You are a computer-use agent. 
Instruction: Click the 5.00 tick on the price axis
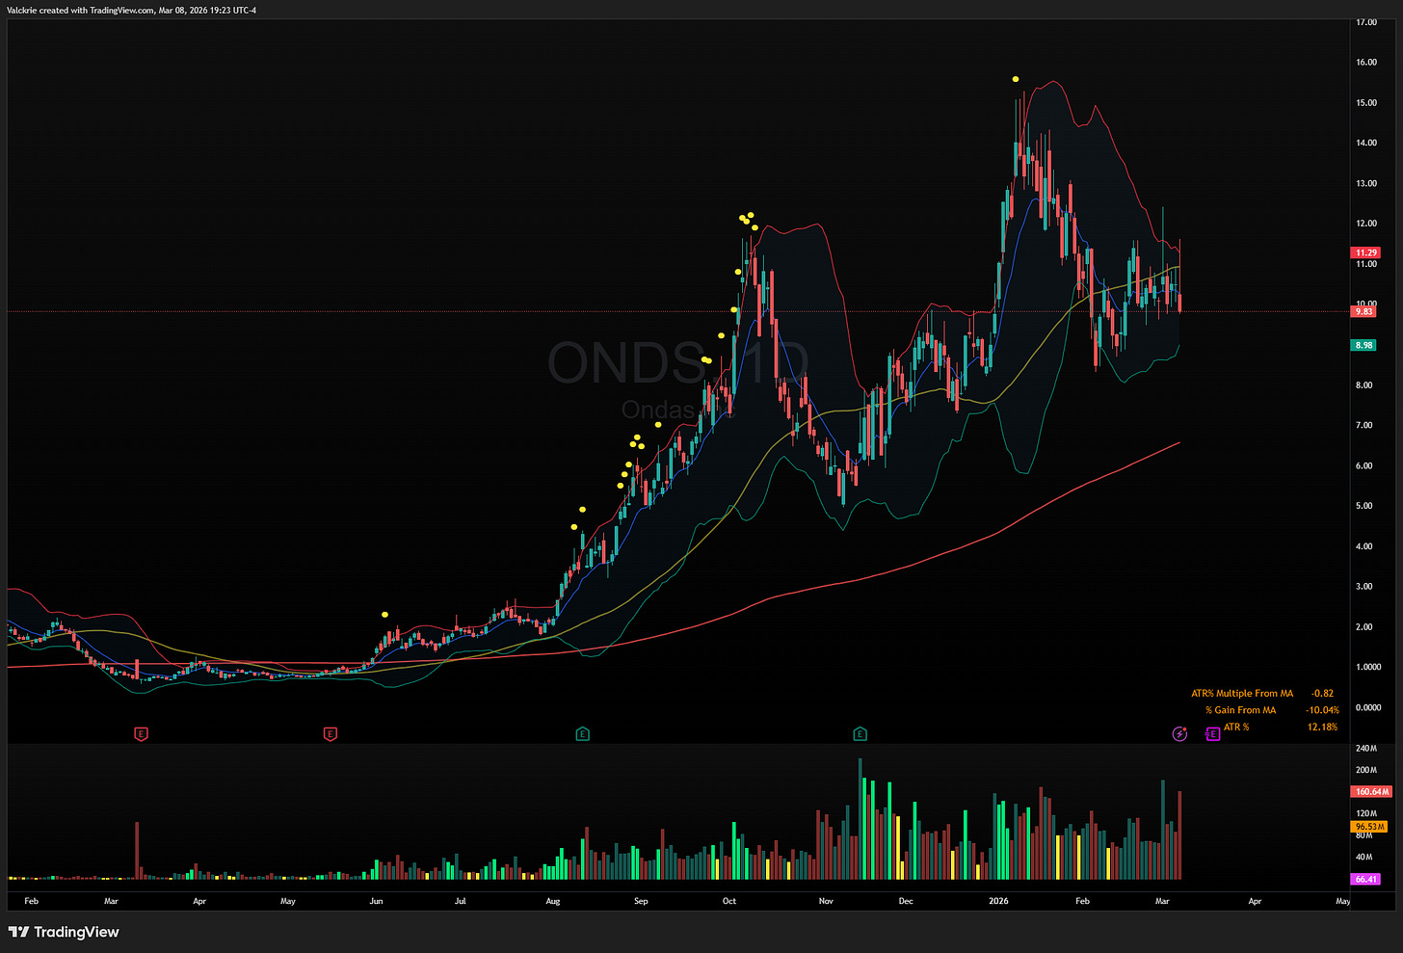point(1363,506)
